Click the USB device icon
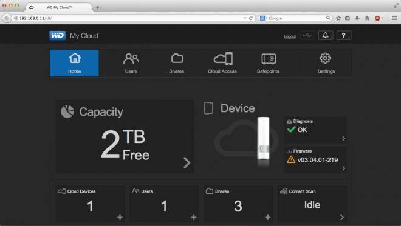The image size is (401, 226). (307, 35)
